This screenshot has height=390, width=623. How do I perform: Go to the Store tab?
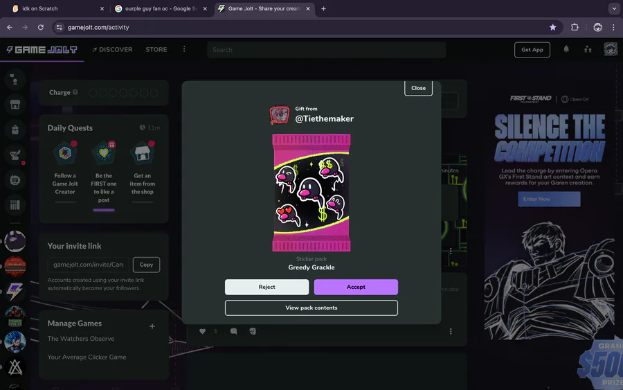156,50
